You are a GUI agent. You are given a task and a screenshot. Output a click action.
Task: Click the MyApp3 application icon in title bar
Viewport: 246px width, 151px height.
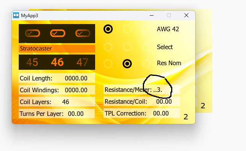[16, 15]
